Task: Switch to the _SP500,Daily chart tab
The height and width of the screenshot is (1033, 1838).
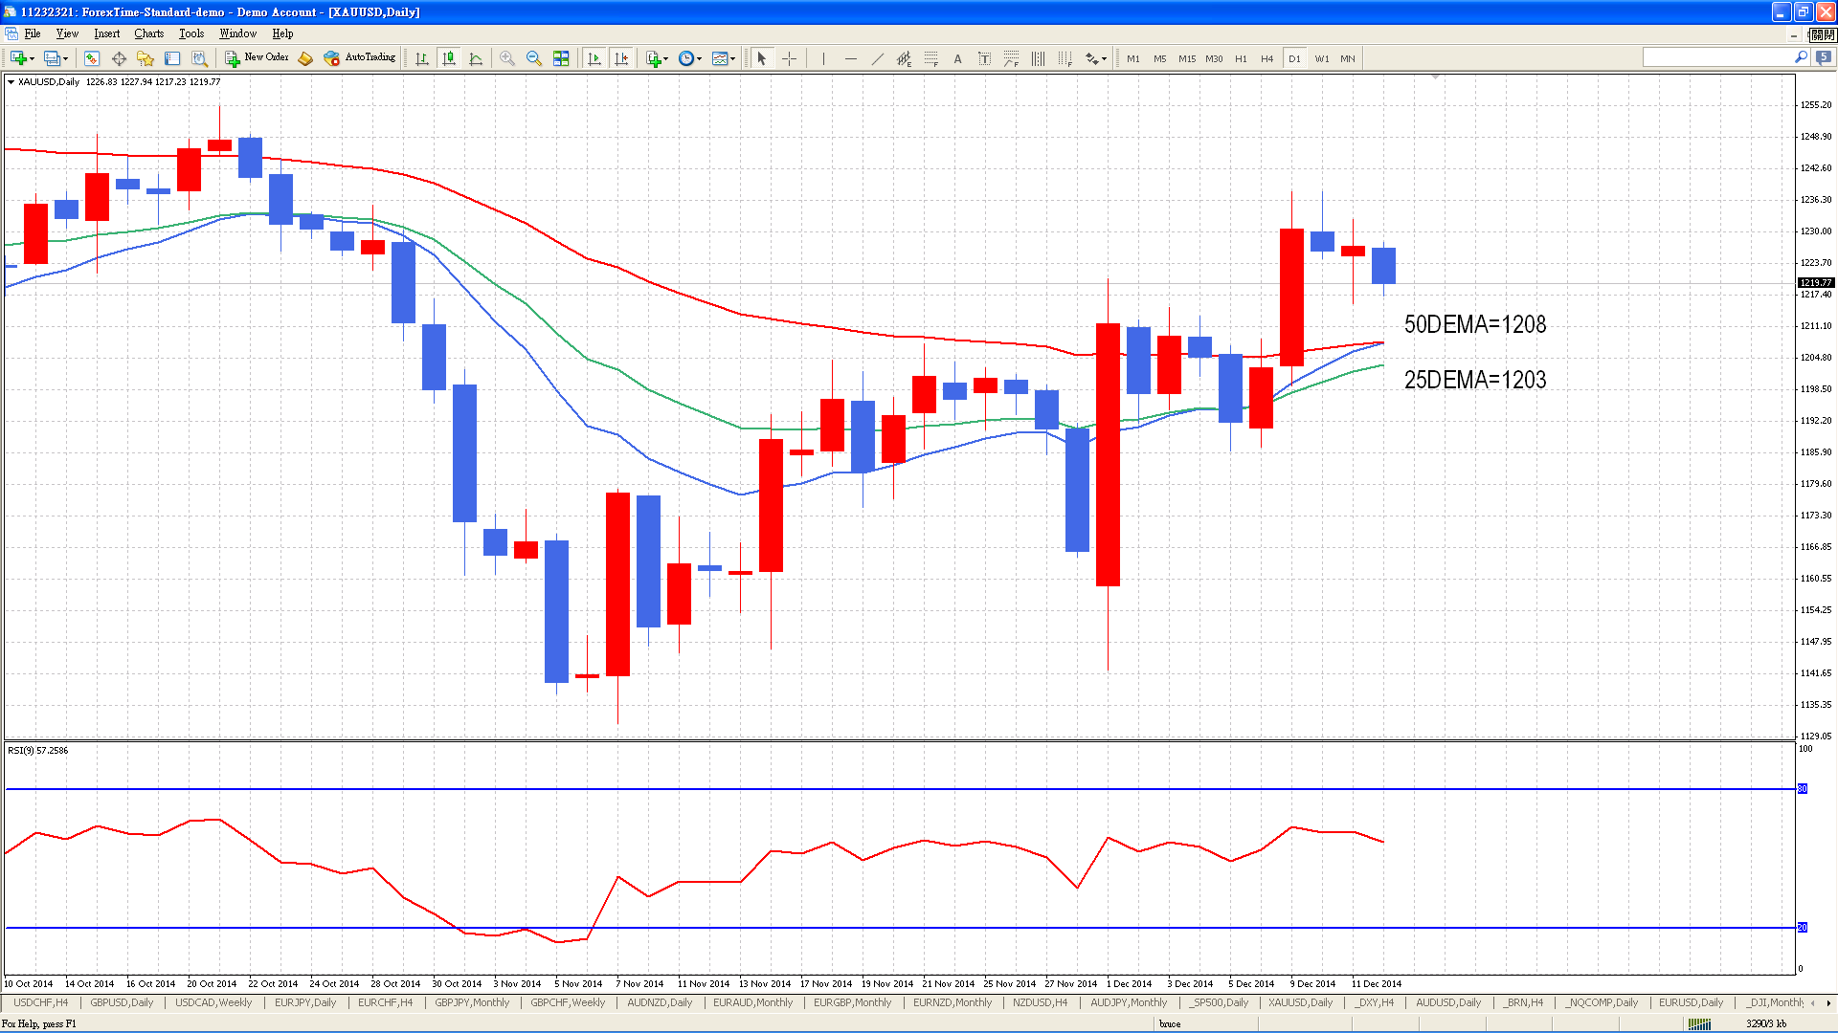Action: (x=1220, y=1002)
